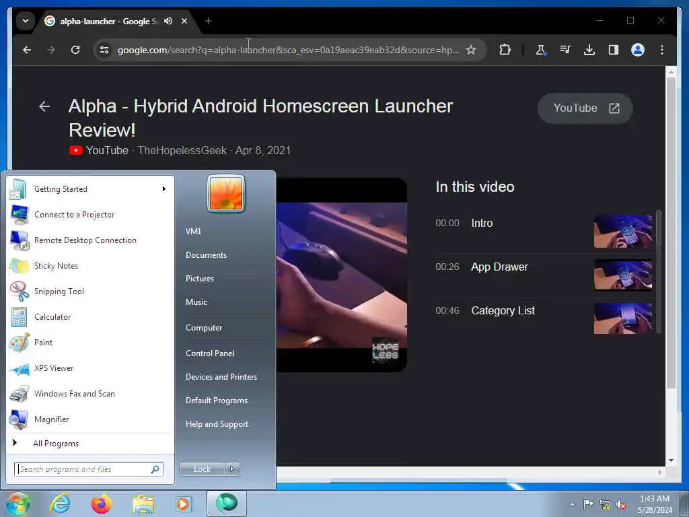
Task: Launch Remote Desktop Connection
Action: [91, 240]
